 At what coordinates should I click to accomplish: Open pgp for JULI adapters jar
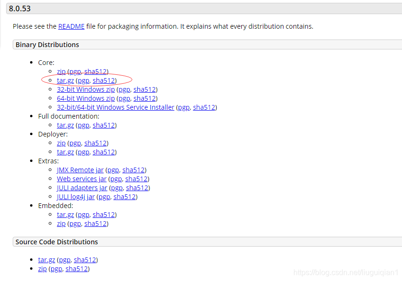point(117,188)
